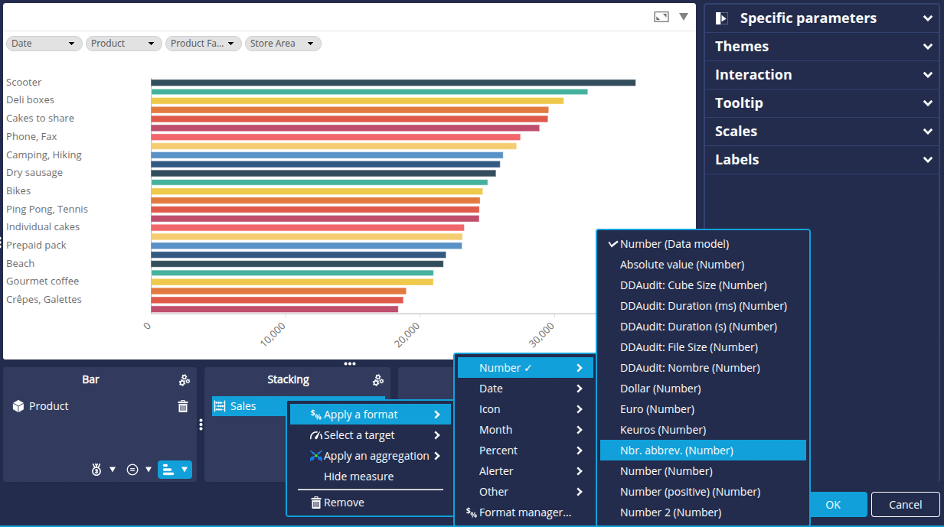The image size is (944, 527).
Task: Collapse the side panel using arrow icon
Action: 721,18
